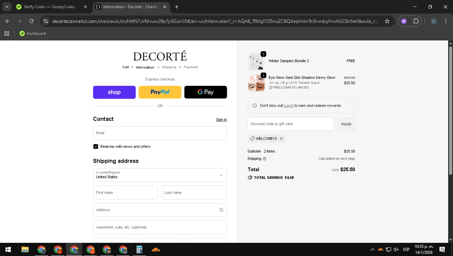This screenshot has height=256, width=453.
Task: Open the orange Cloudflare taskbar app
Action: click(x=156, y=250)
